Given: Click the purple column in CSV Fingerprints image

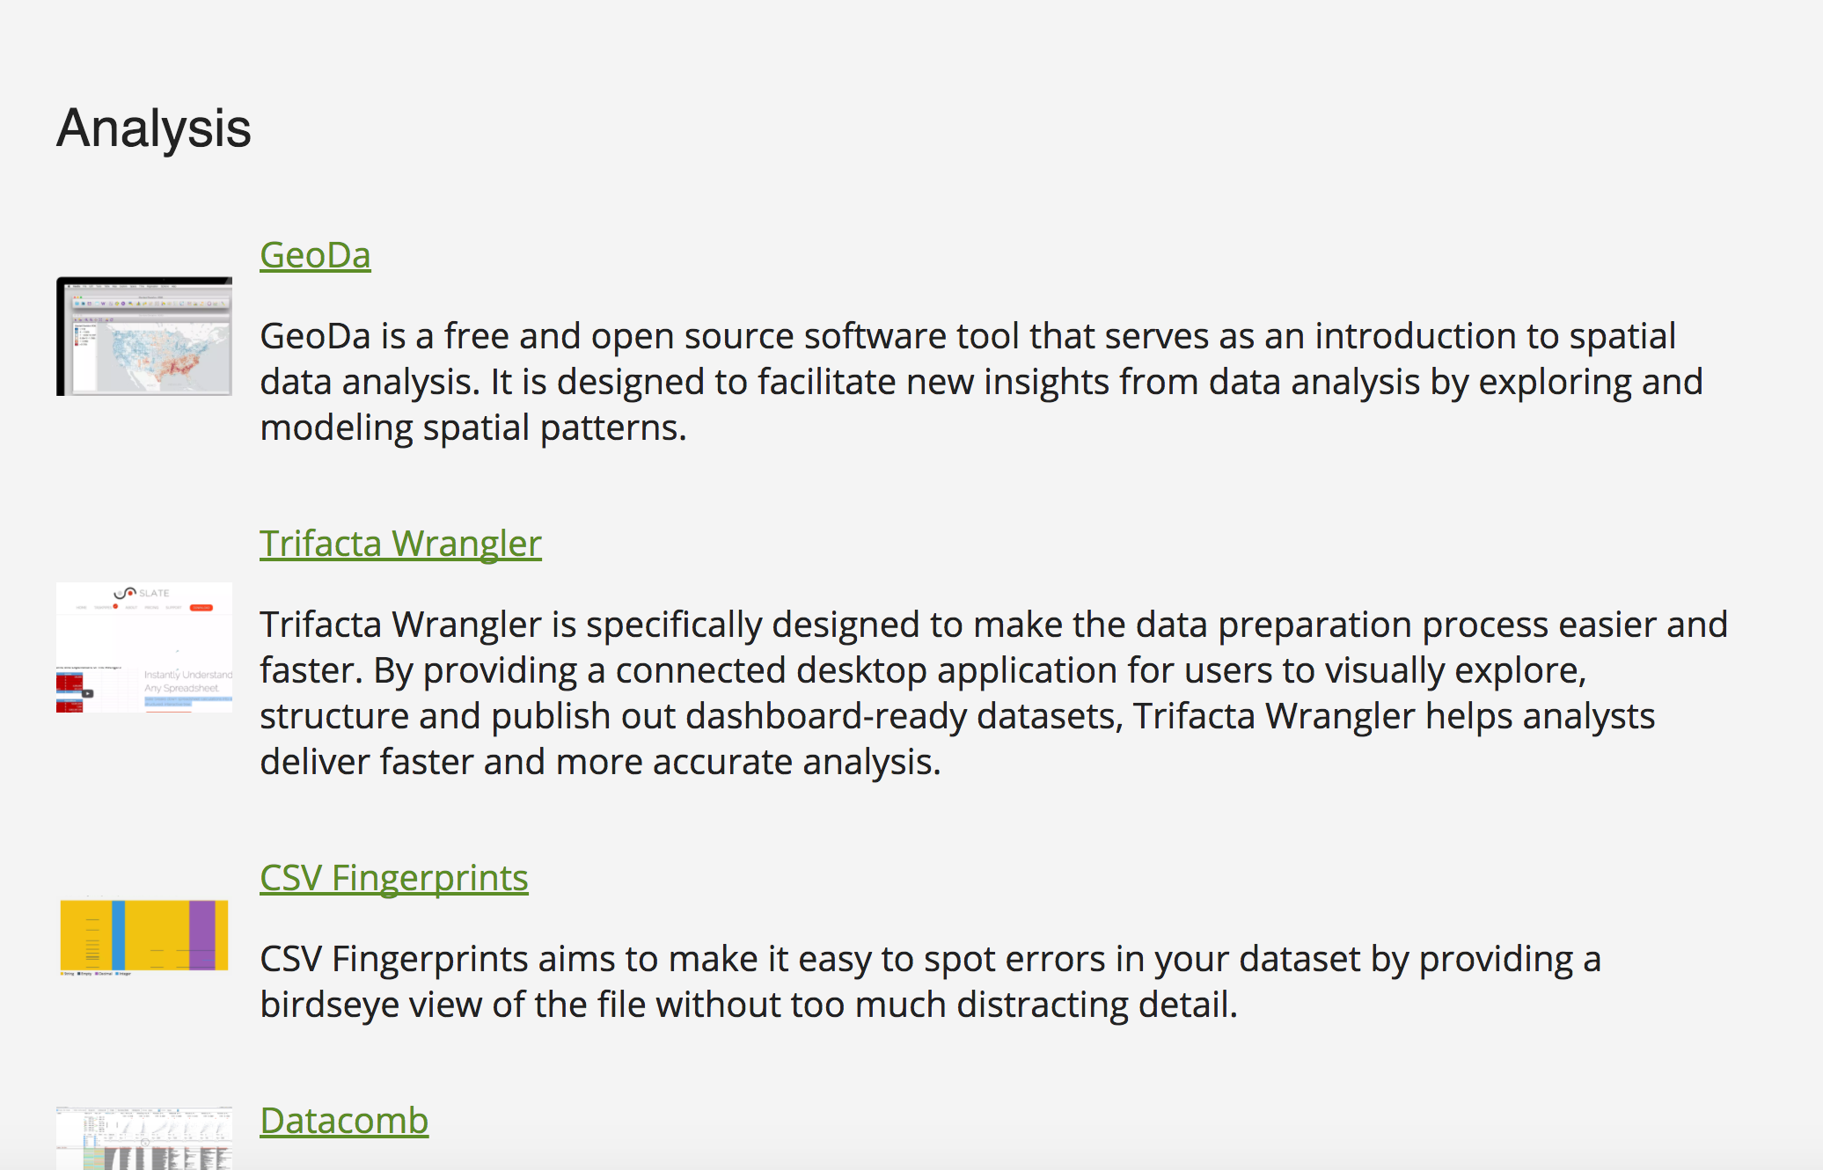Looking at the screenshot, I should (201, 935).
